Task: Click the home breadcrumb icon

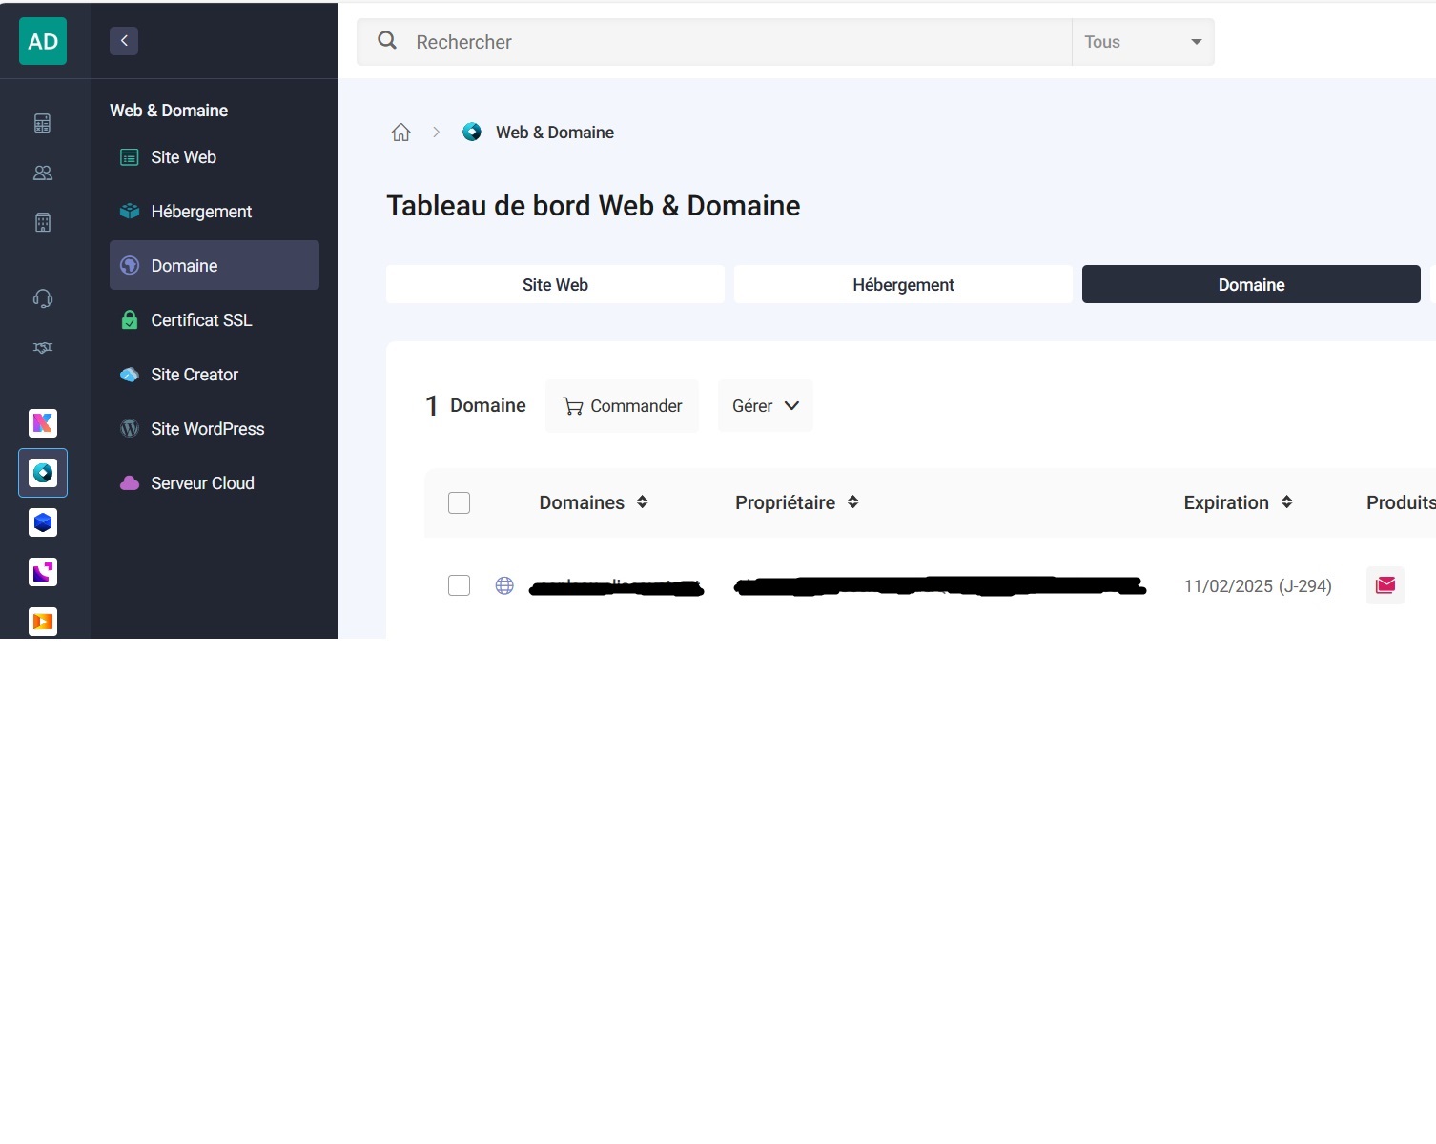Action: coord(401,133)
